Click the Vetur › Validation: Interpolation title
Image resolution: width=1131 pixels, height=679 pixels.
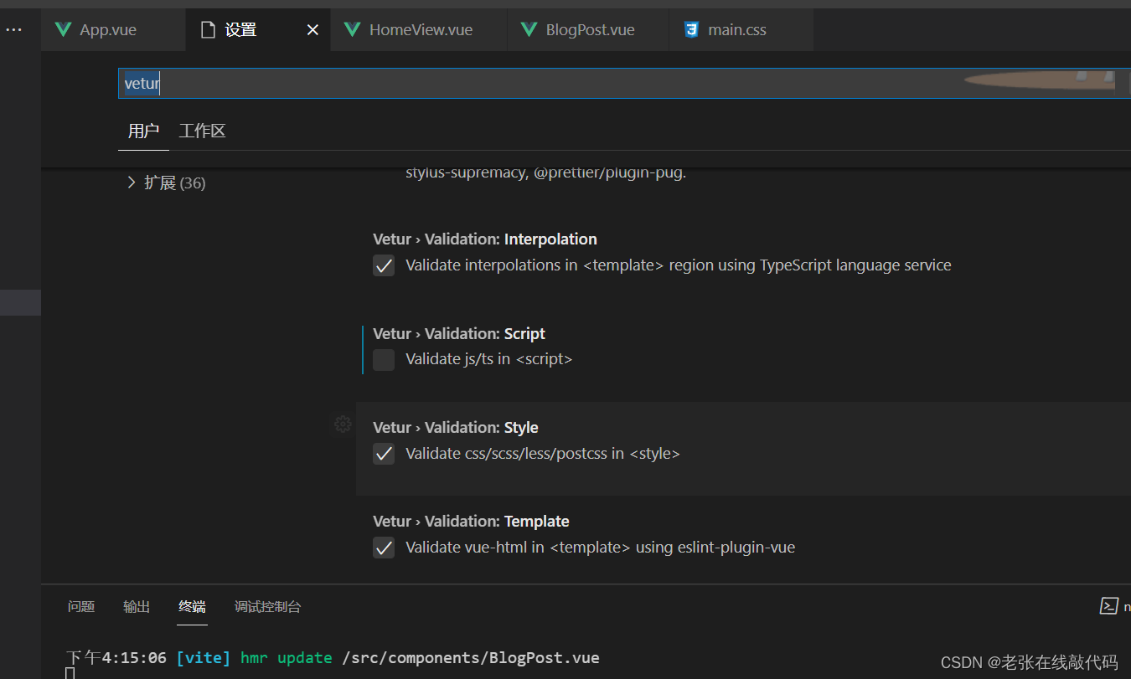(485, 239)
